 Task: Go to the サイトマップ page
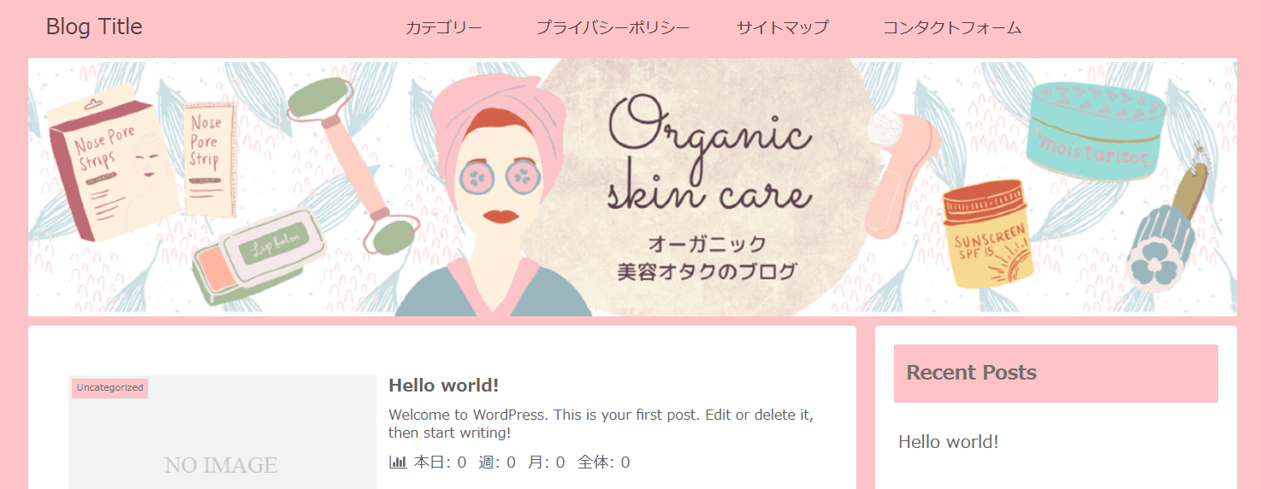[783, 27]
